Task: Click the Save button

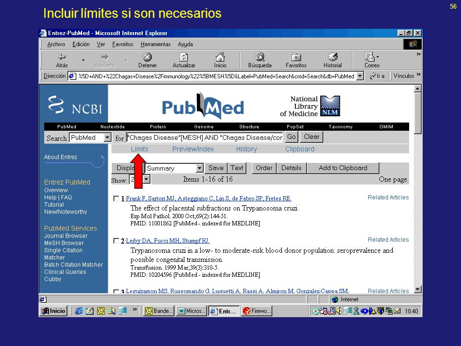Action: click(x=216, y=168)
